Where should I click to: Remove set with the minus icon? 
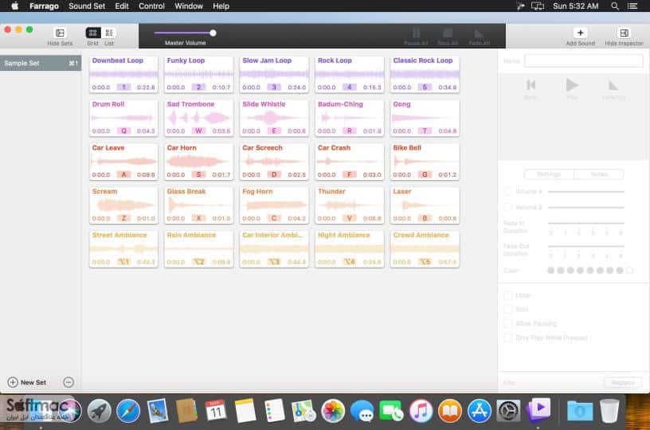click(69, 382)
